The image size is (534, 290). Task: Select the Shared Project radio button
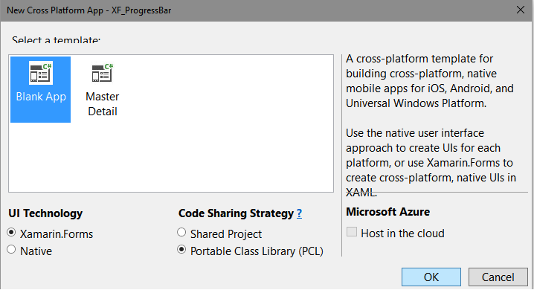(181, 233)
